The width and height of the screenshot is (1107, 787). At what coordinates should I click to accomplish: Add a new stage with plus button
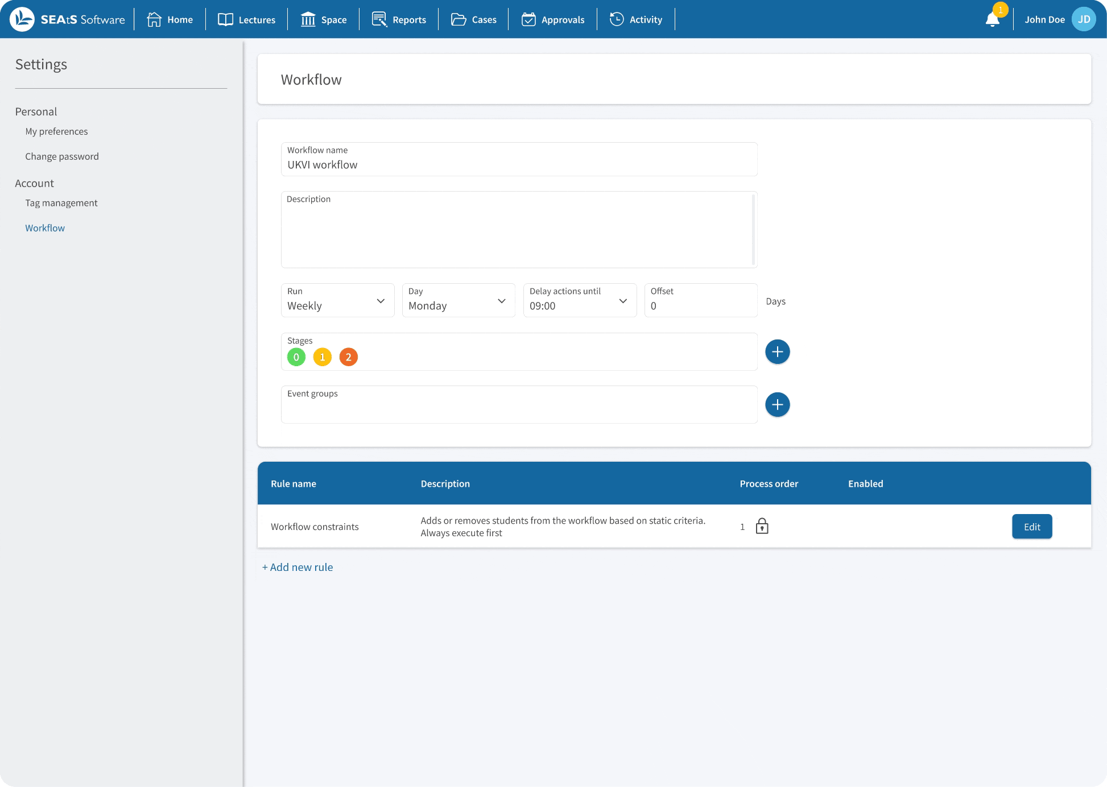(x=778, y=352)
